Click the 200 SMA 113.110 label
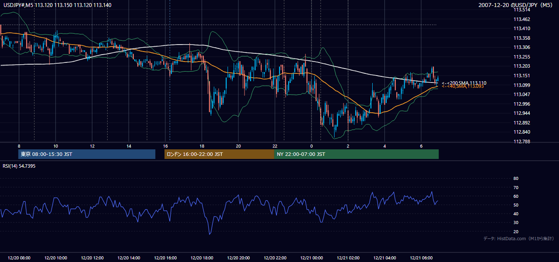This screenshot has height=262, width=559. pos(464,83)
